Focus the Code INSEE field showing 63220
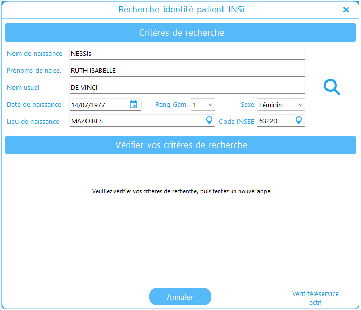The height and width of the screenshot is (310, 361). [x=274, y=121]
